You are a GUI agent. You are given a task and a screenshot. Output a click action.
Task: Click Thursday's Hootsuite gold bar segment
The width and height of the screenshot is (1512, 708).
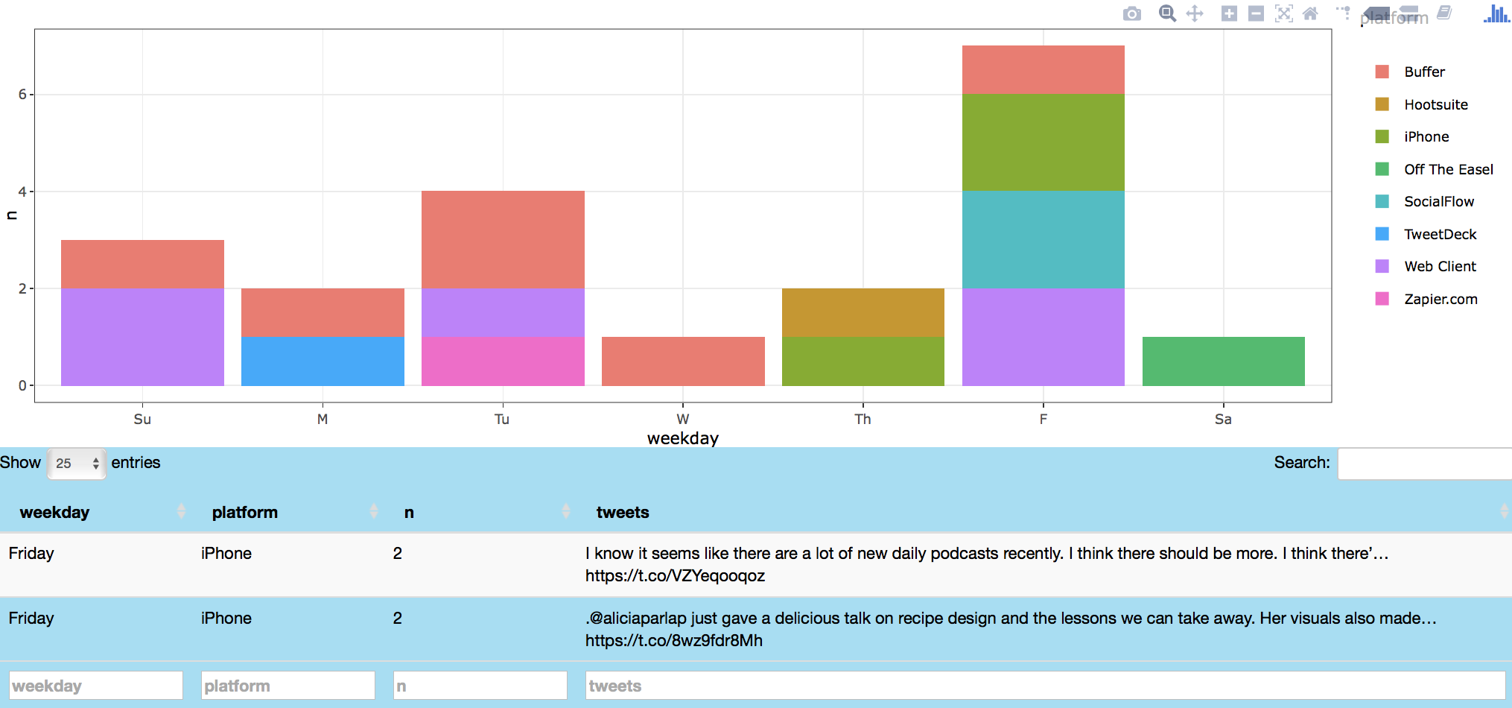pos(863,312)
